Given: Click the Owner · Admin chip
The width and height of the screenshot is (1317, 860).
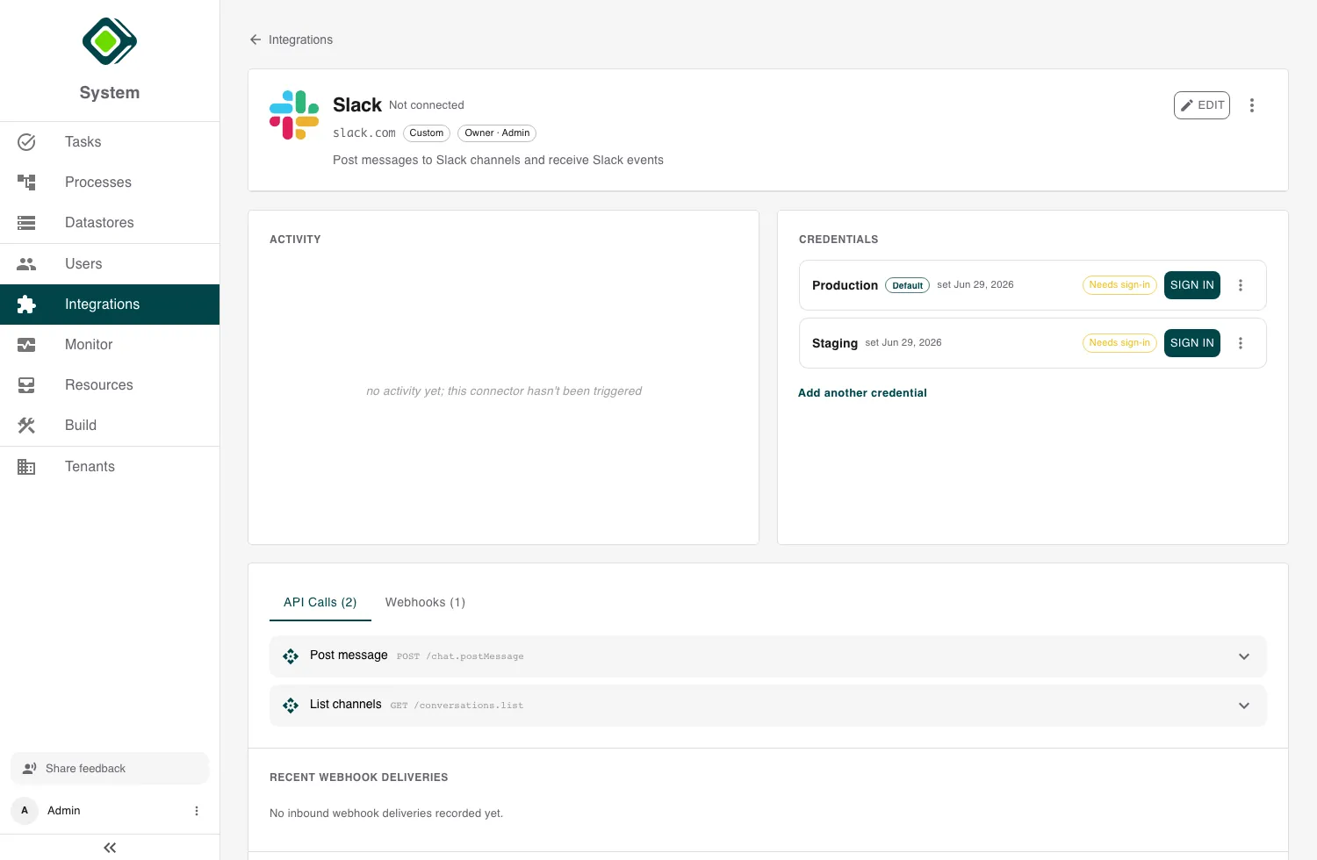Looking at the screenshot, I should coord(497,133).
